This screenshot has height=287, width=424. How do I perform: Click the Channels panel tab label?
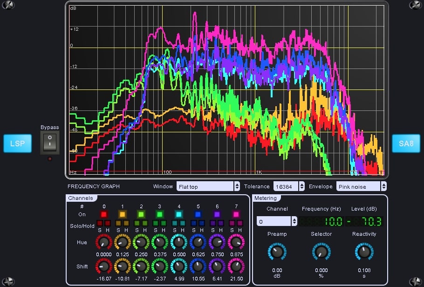81,198
